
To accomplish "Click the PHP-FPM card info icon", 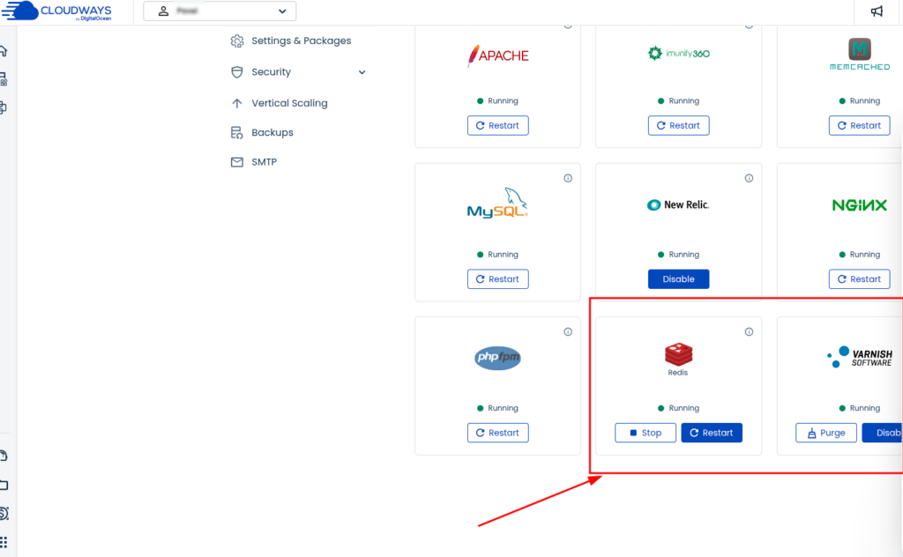I will (568, 332).
